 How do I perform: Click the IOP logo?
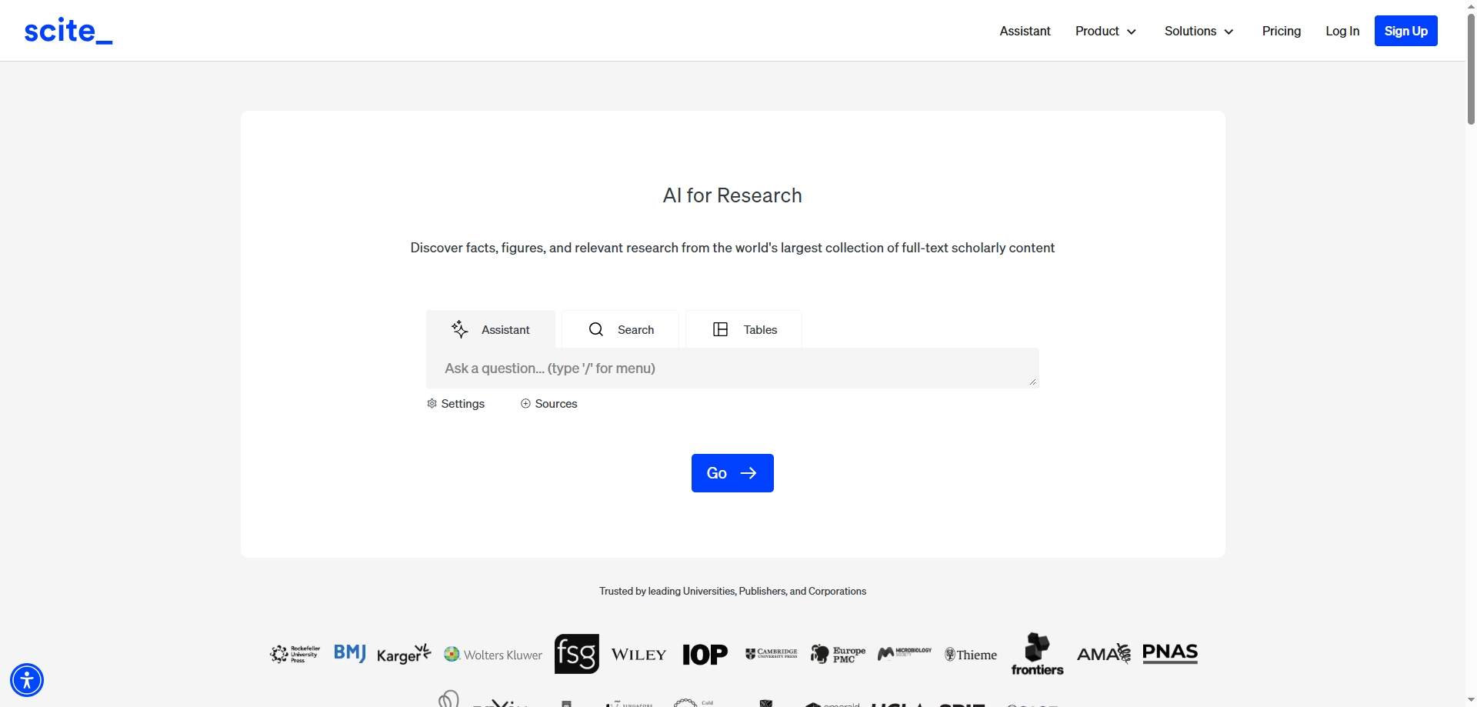coord(705,655)
